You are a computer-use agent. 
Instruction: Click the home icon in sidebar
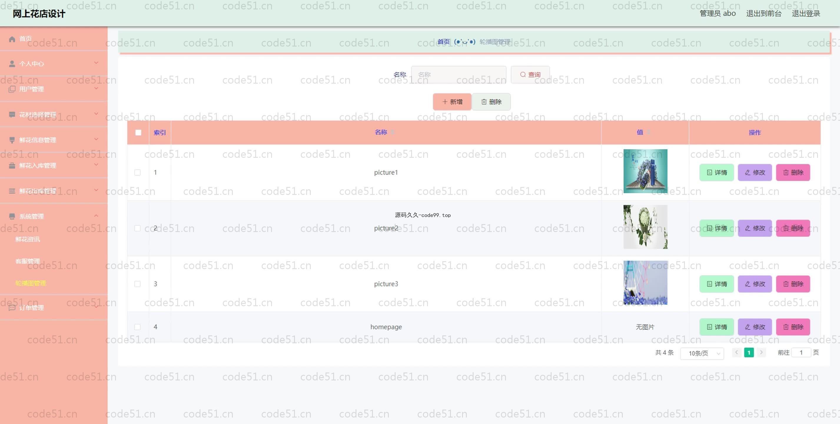click(12, 39)
